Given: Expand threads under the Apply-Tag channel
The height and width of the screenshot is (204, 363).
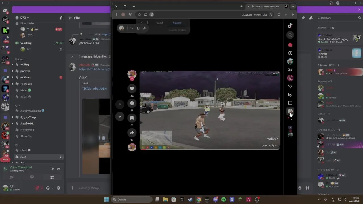Looking at the screenshot, I should pos(12,117).
